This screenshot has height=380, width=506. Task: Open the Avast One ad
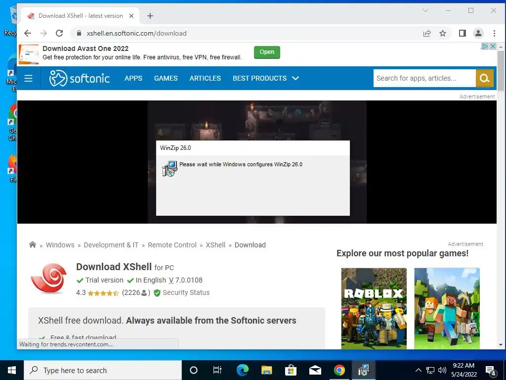click(267, 52)
